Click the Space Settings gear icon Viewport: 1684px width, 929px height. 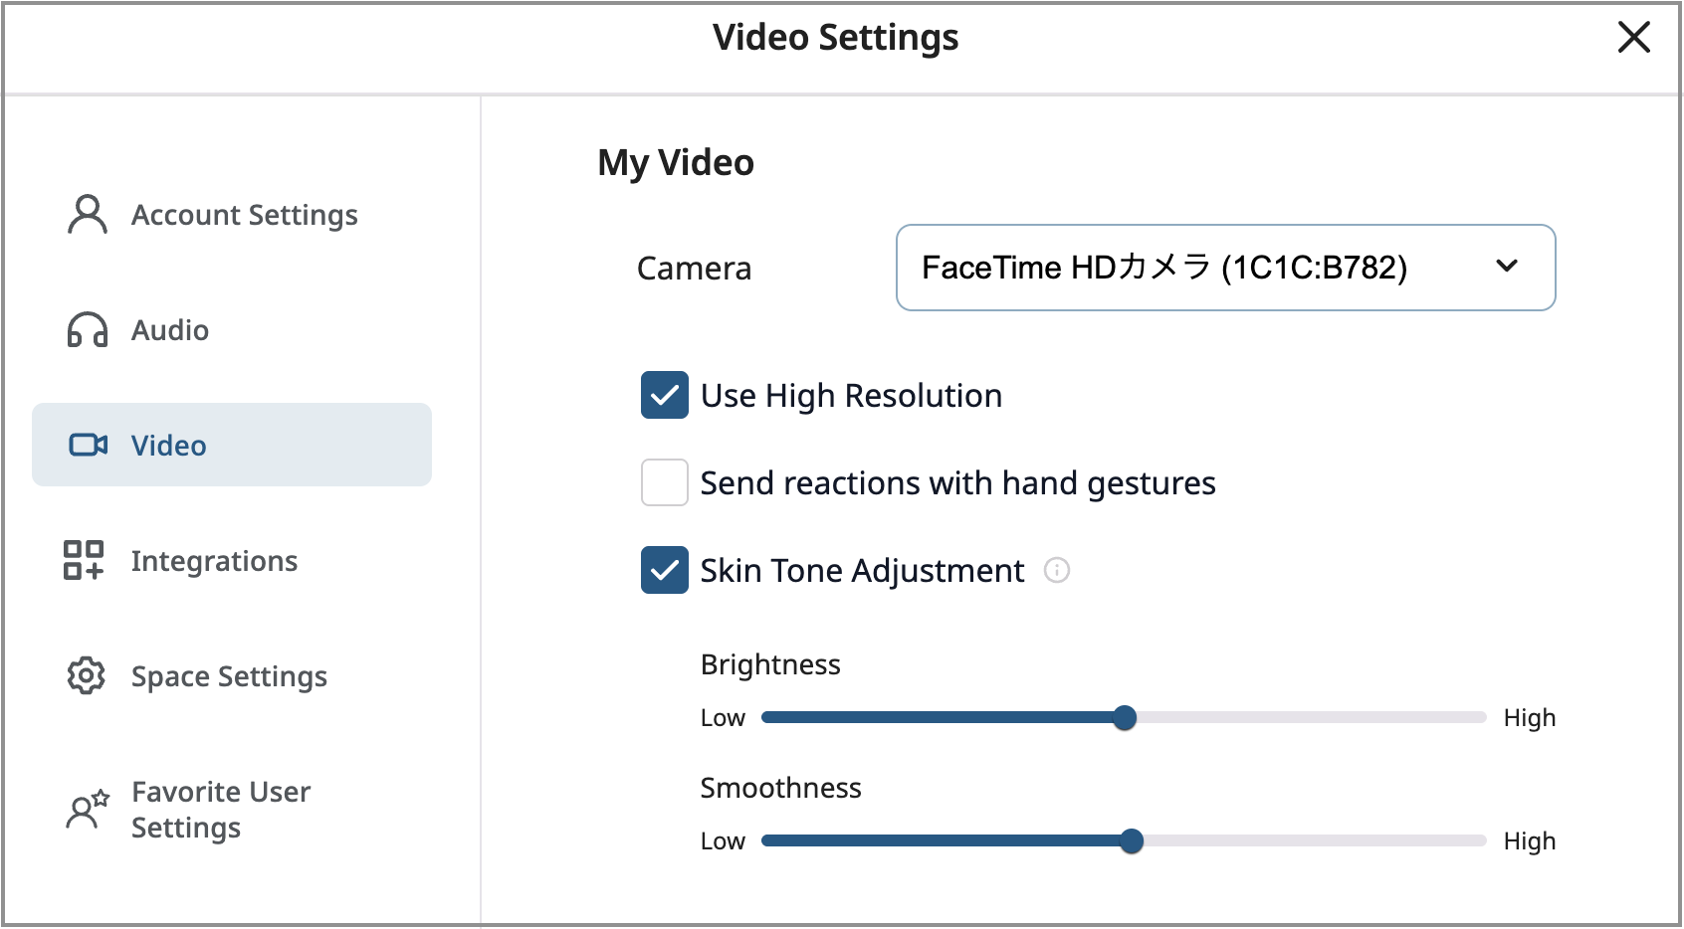click(x=87, y=675)
